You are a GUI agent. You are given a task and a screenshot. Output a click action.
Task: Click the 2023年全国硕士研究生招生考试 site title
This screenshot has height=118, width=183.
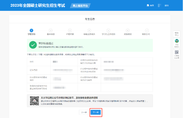click(38, 6)
